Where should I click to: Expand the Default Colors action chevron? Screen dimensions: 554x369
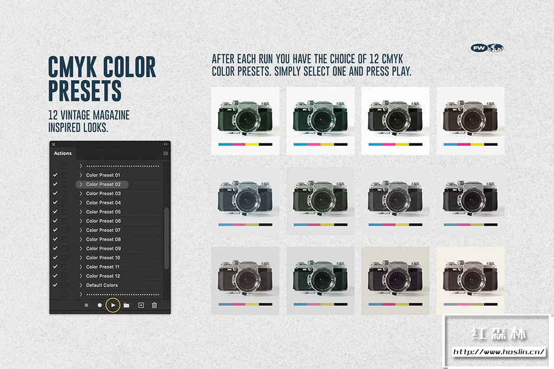pos(81,285)
